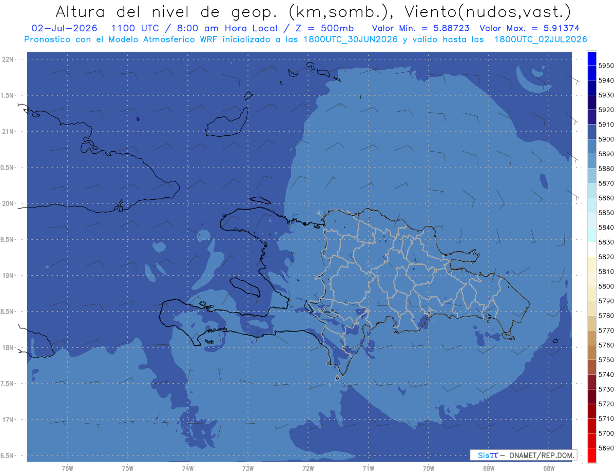Image resolution: width=616 pixels, height=475 pixels.
Task: Click the '5900' legend value
Action: [x=606, y=139]
